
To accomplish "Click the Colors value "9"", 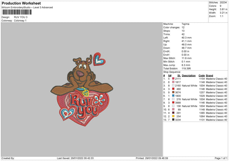I will click(x=221, y=6).
